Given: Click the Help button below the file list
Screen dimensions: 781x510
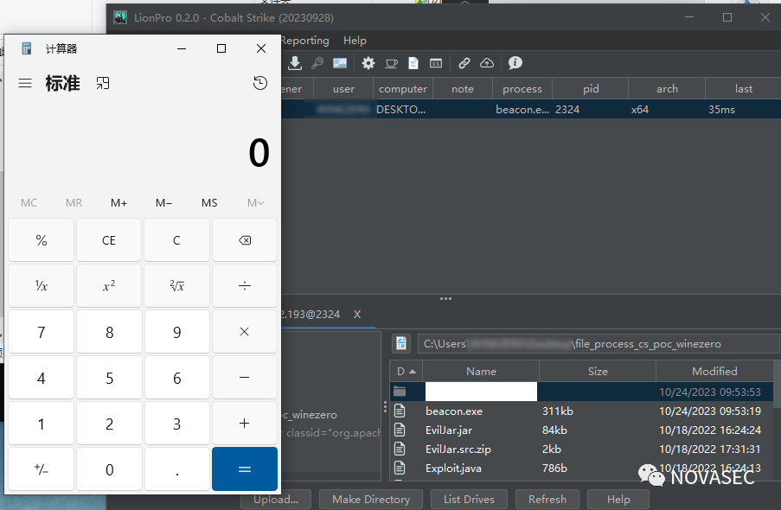Looking at the screenshot, I should tap(618, 499).
